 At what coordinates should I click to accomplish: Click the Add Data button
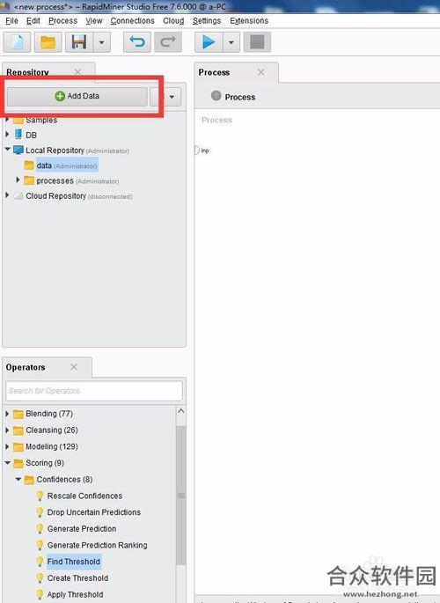pyautogui.click(x=77, y=96)
